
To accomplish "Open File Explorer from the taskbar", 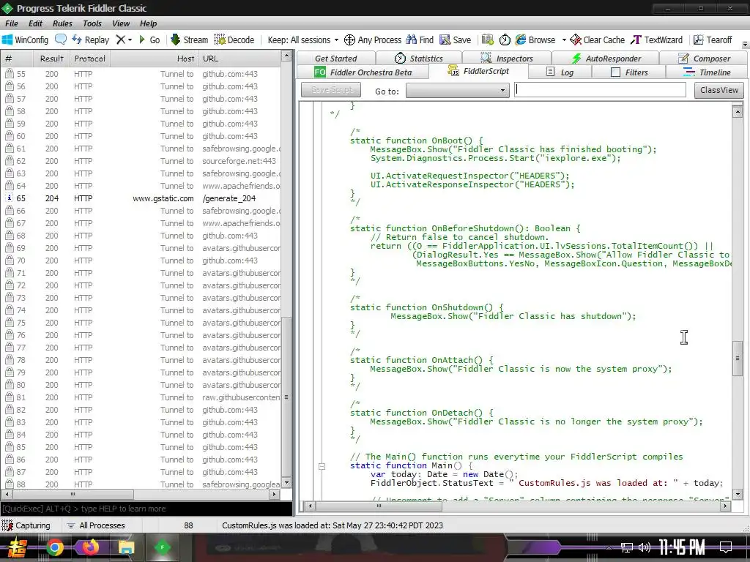I will 126,547.
